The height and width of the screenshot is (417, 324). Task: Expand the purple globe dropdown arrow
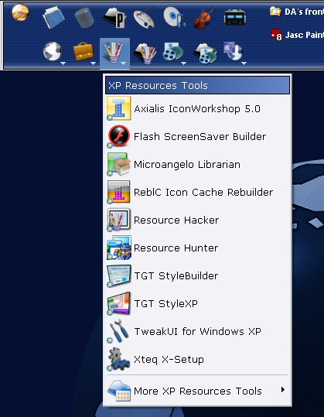coord(244,63)
